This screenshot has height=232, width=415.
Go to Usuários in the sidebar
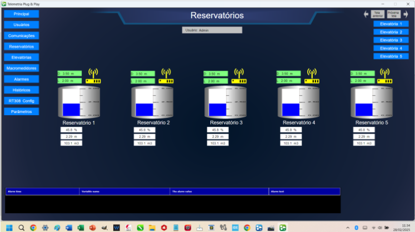(22, 25)
